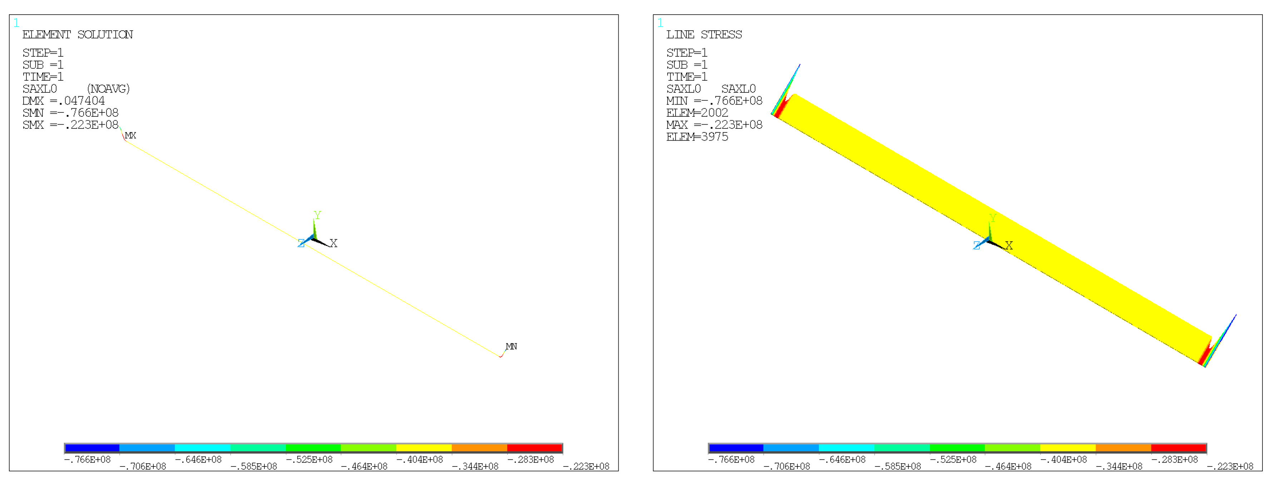Click the green swatch in right legend

pos(957,448)
